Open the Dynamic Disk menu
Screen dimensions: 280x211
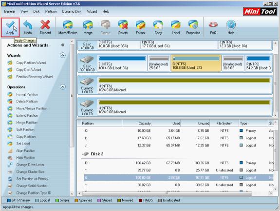click(72, 11)
